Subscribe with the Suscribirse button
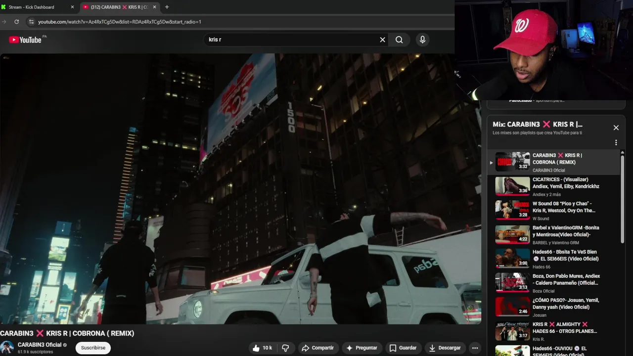The height and width of the screenshot is (356, 633). pos(93,348)
